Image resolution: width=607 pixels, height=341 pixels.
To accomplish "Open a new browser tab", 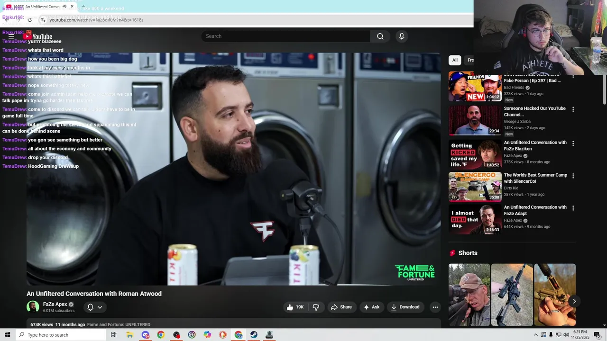I will [83, 7].
